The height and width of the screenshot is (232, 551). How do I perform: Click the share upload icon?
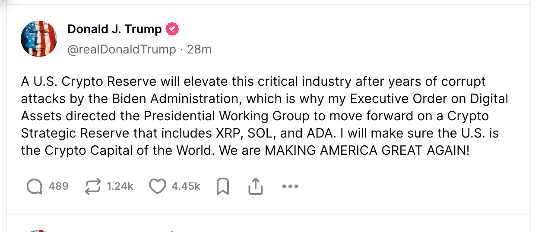[x=256, y=186]
